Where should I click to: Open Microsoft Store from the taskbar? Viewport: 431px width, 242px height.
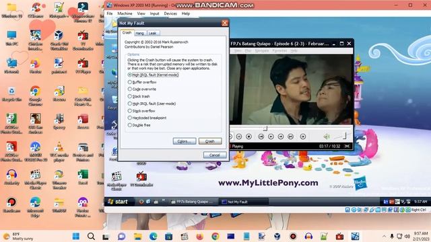tap(168, 236)
